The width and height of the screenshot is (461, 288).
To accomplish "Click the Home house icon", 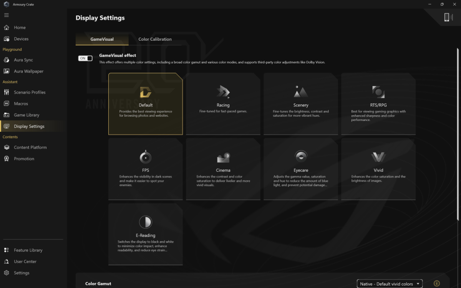I will pyautogui.click(x=6, y=28).
